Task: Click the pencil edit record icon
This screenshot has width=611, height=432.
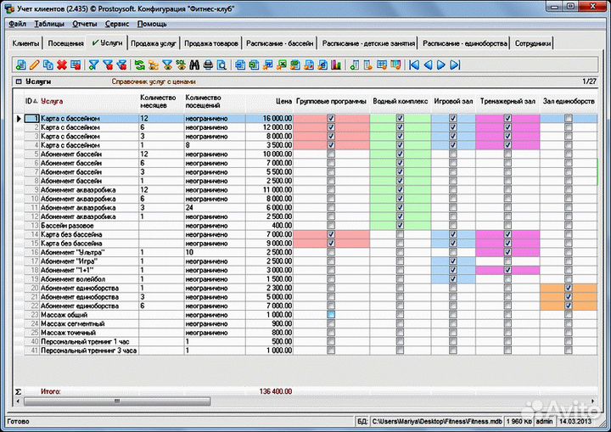Action: [34, 65]
